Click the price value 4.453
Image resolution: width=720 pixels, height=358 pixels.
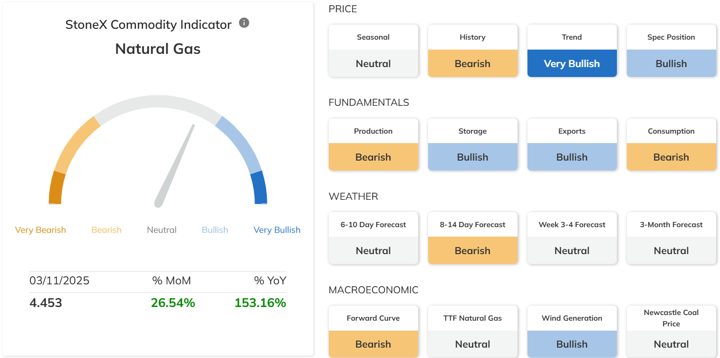tap(46, 303)
